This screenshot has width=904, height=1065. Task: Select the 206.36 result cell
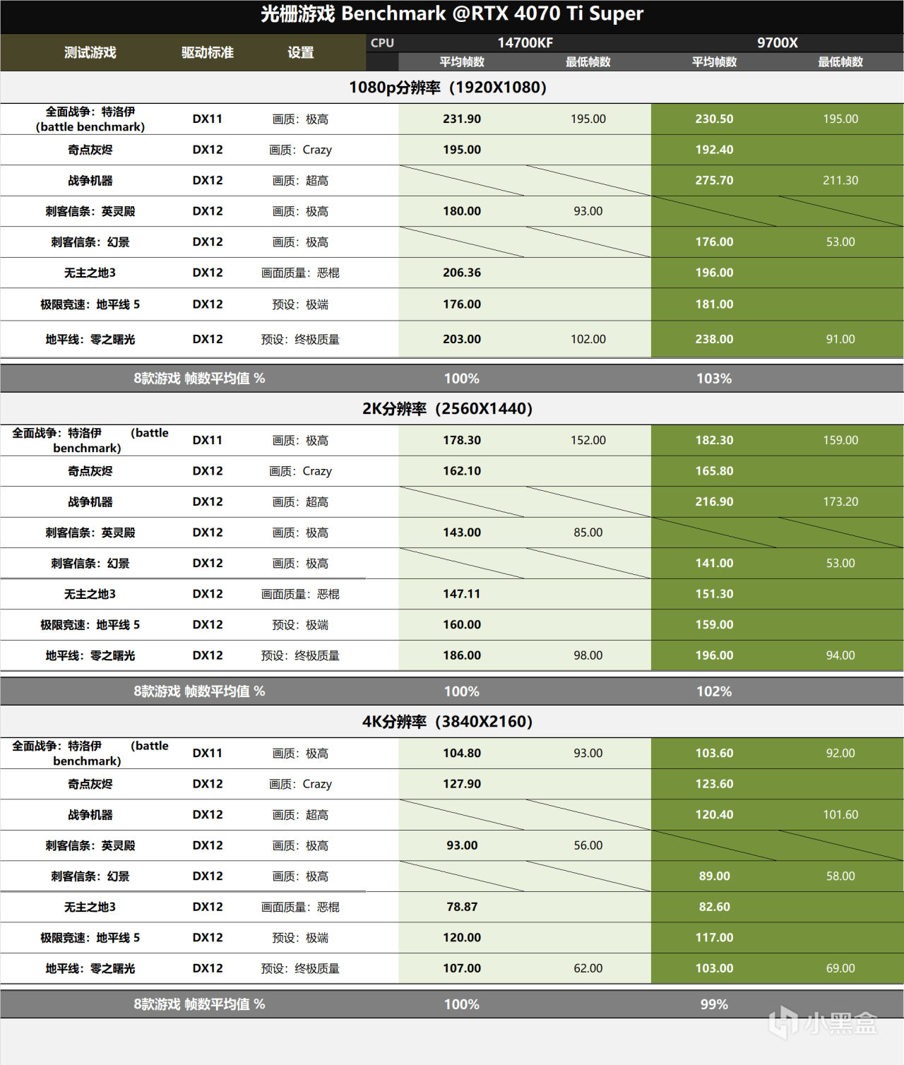(462, 273)
